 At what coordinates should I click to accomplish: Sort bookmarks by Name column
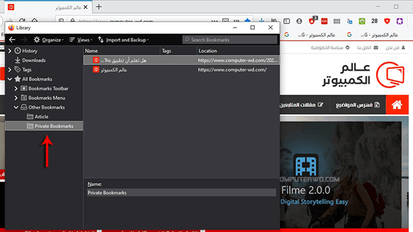122,51
